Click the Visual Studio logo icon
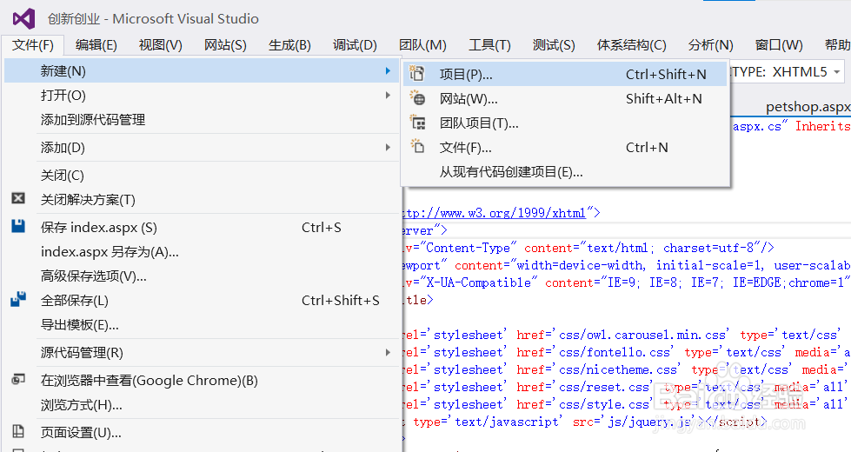The height and width of the screenshot is (452, 851). tap(23, 19)
